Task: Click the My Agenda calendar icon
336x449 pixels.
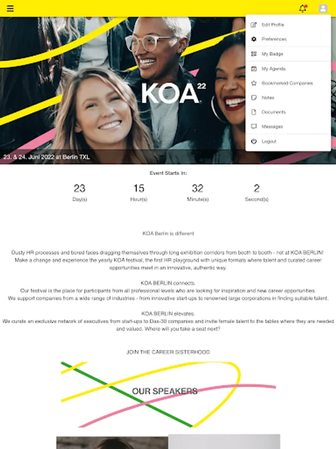Action: (254, 69)
